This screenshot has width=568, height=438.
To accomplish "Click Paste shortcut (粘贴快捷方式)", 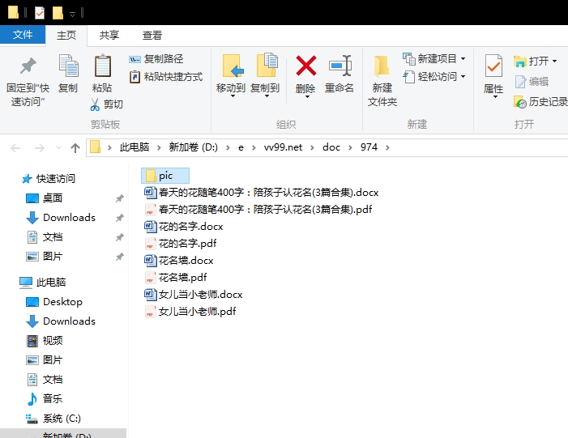I will (166, 77).
